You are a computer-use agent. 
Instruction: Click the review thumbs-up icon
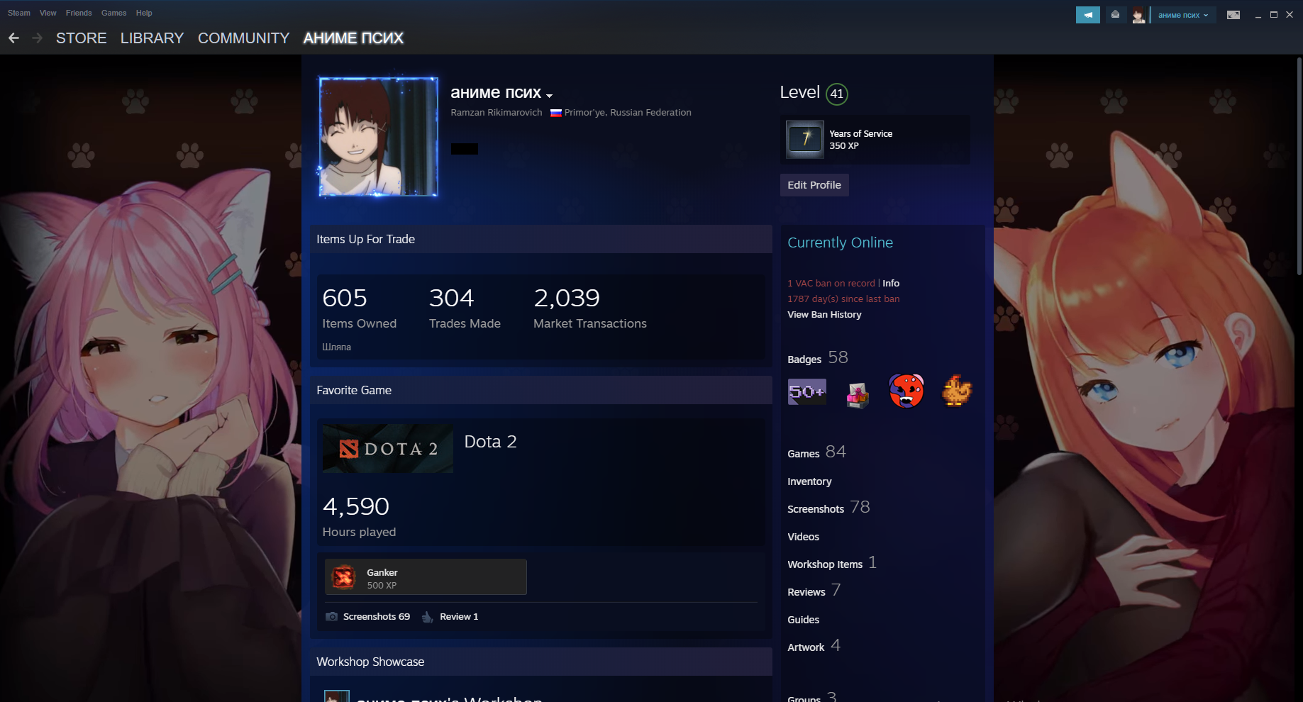[427, 617]
